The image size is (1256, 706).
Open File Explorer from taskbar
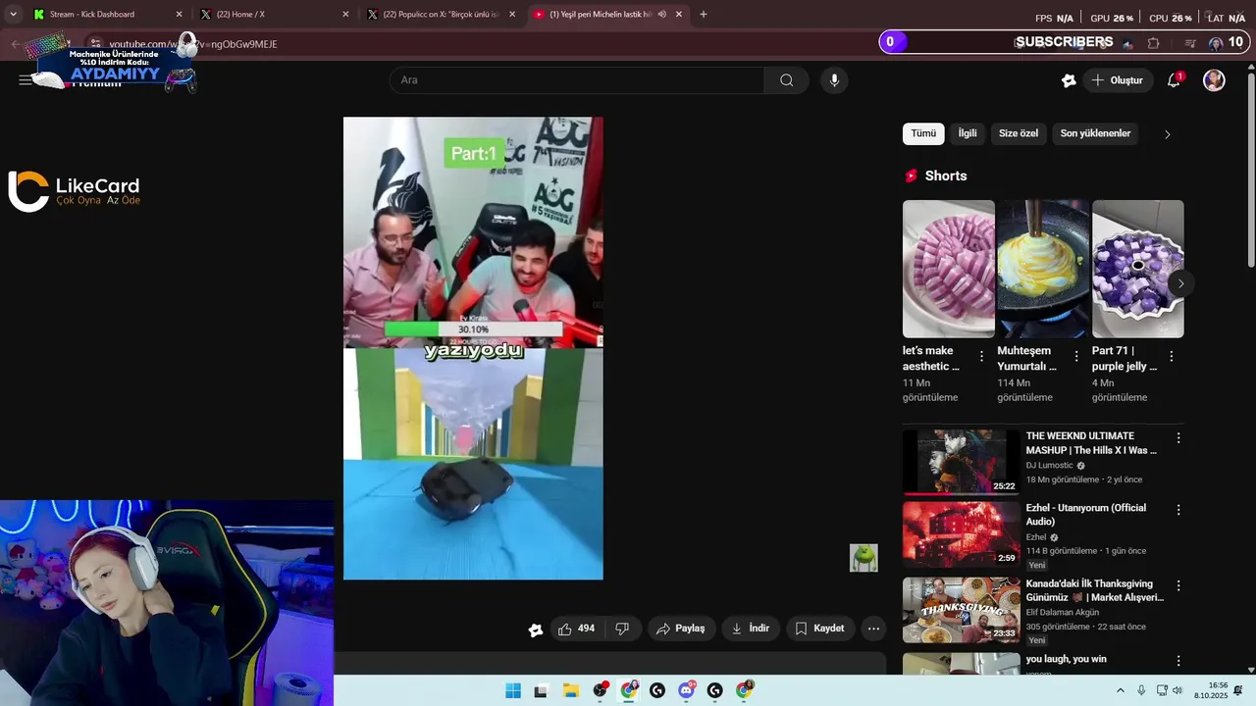570,690
